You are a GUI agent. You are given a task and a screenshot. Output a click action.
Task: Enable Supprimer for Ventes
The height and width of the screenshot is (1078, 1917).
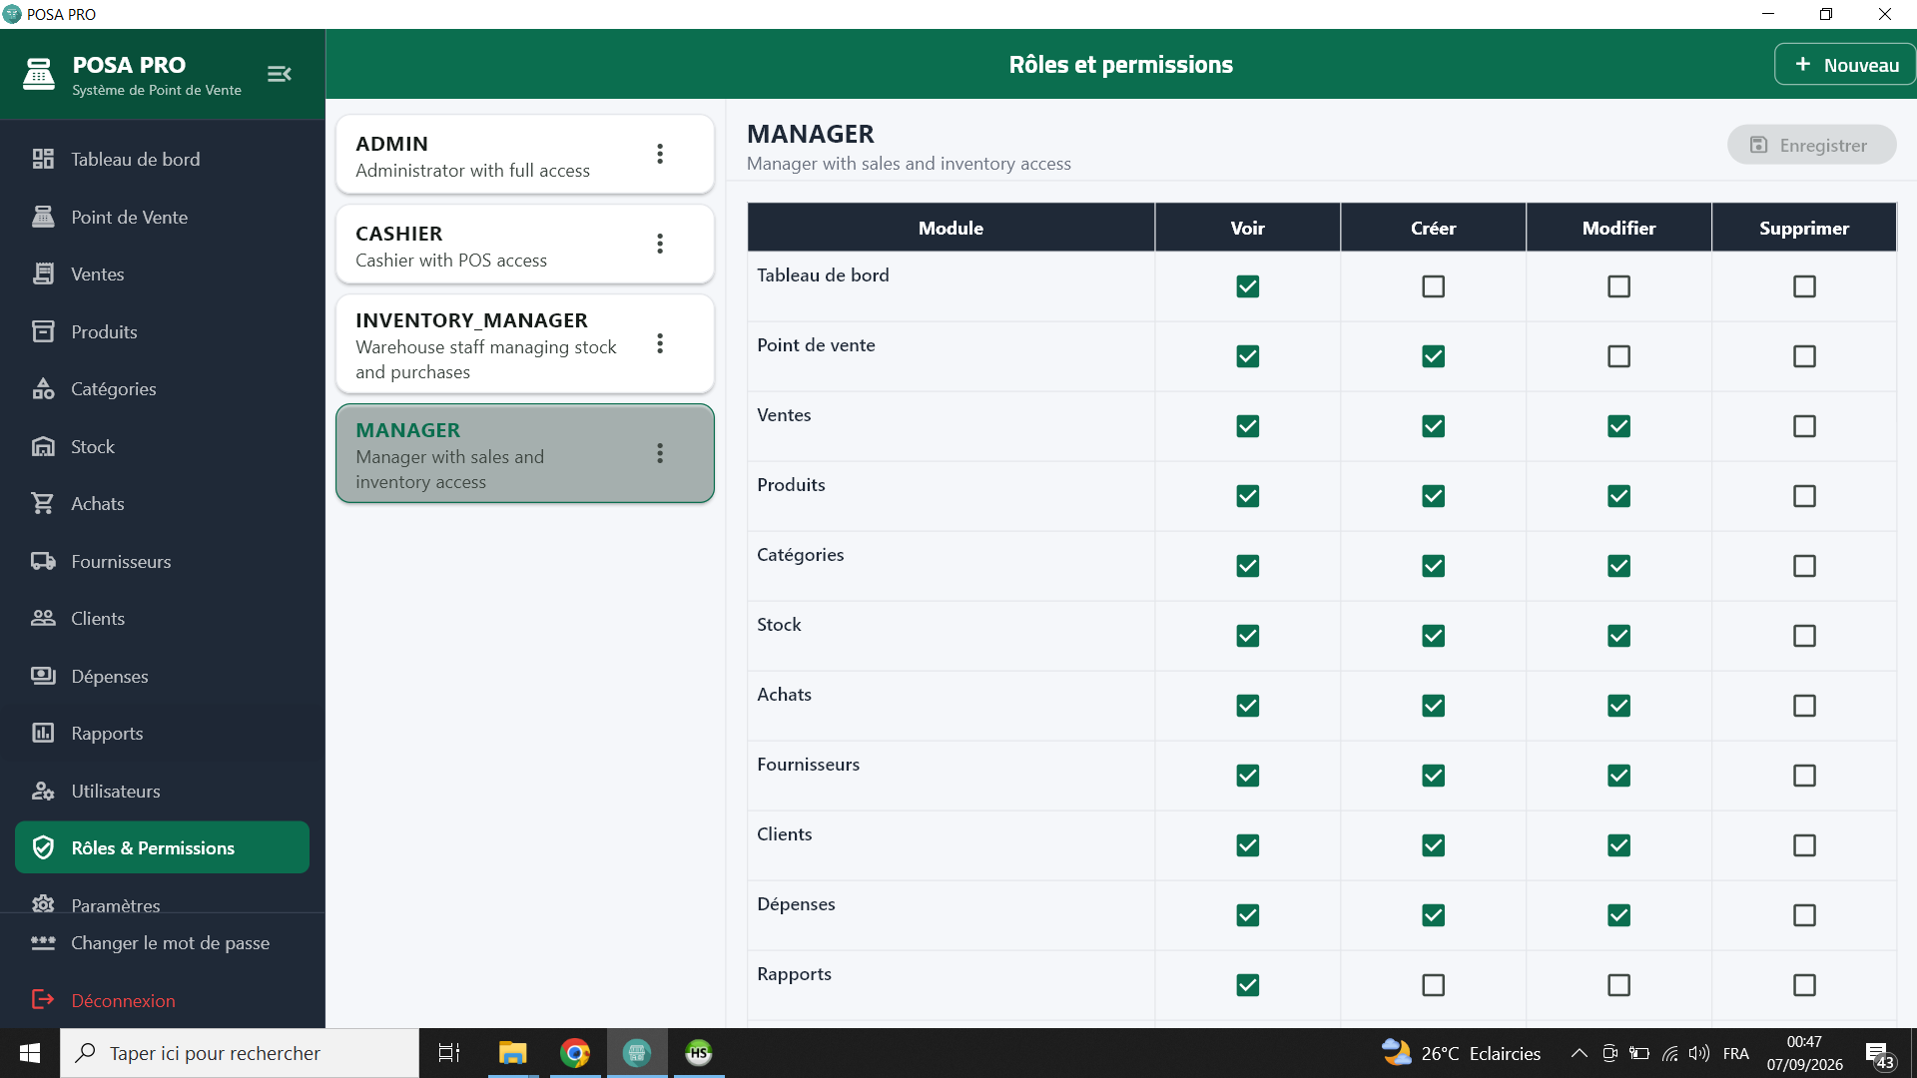[1804, 426]
